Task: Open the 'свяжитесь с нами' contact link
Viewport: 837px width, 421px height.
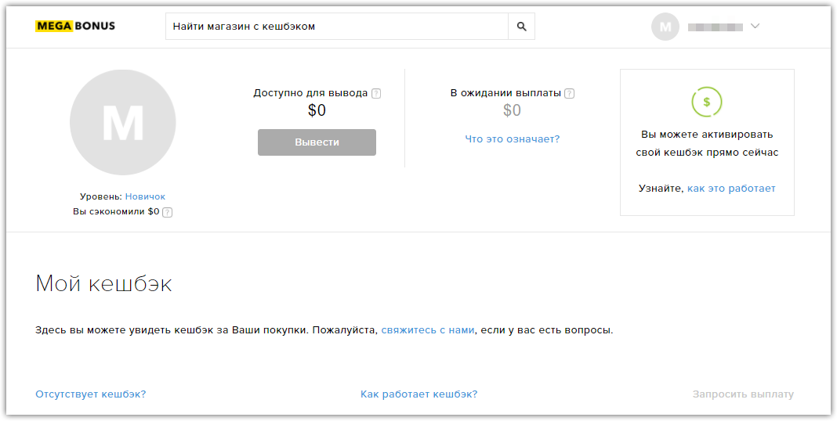Action: click(428, 330)
